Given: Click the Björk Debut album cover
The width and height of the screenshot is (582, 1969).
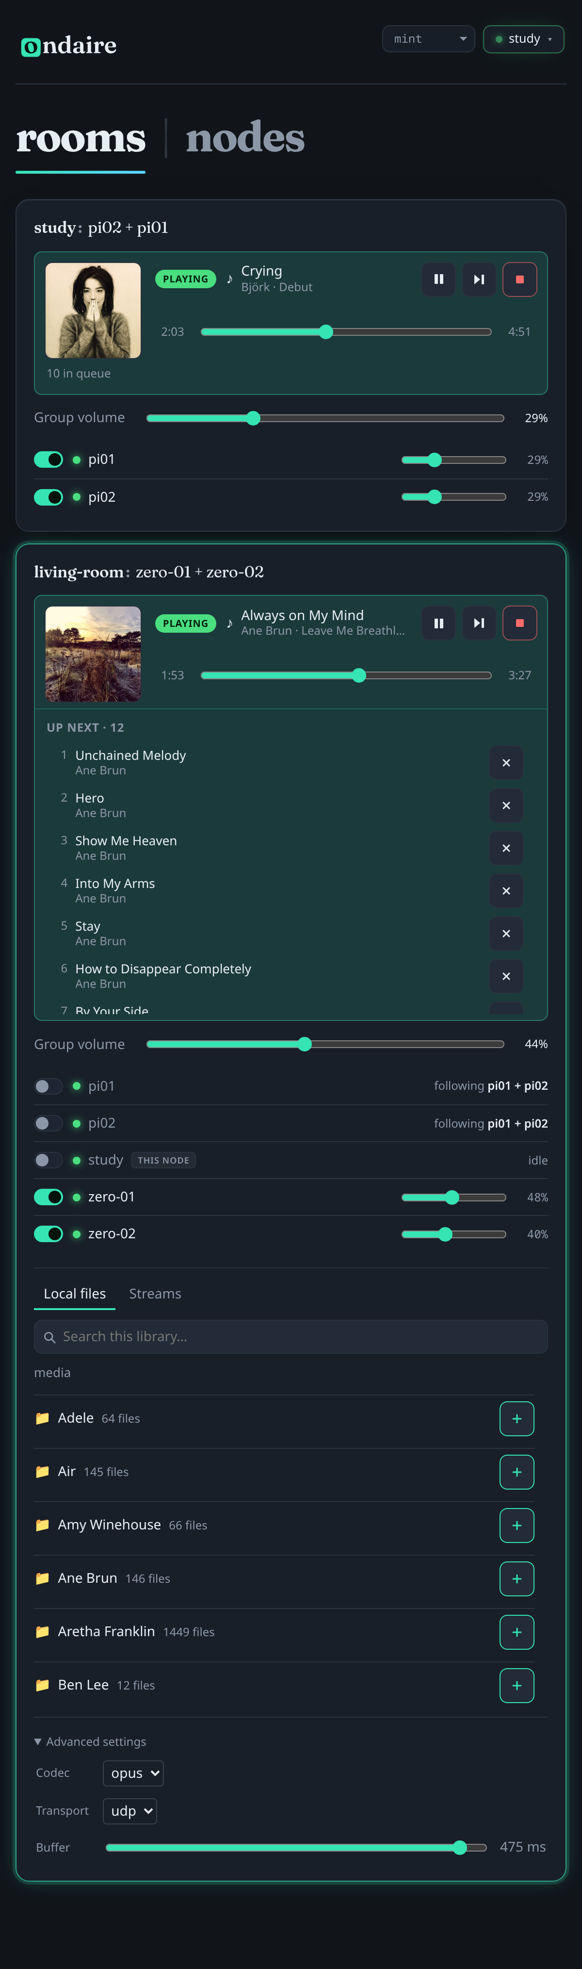Looking at the screenshot, I should click(93, 311).
